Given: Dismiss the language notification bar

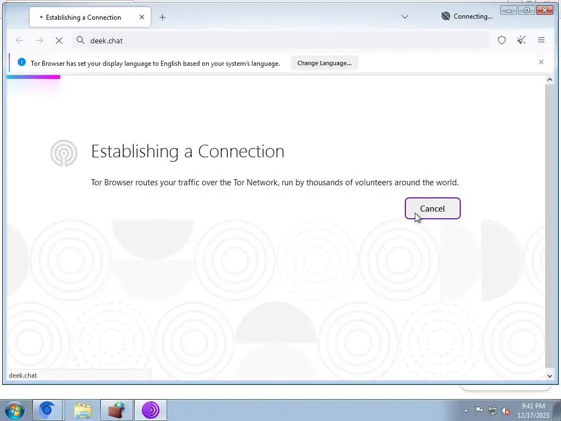Looking at the screenshot, I should coord(541,62).
